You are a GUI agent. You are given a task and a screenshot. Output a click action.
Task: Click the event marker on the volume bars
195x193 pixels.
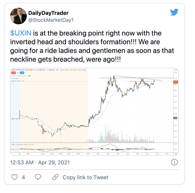coord(88,141)
